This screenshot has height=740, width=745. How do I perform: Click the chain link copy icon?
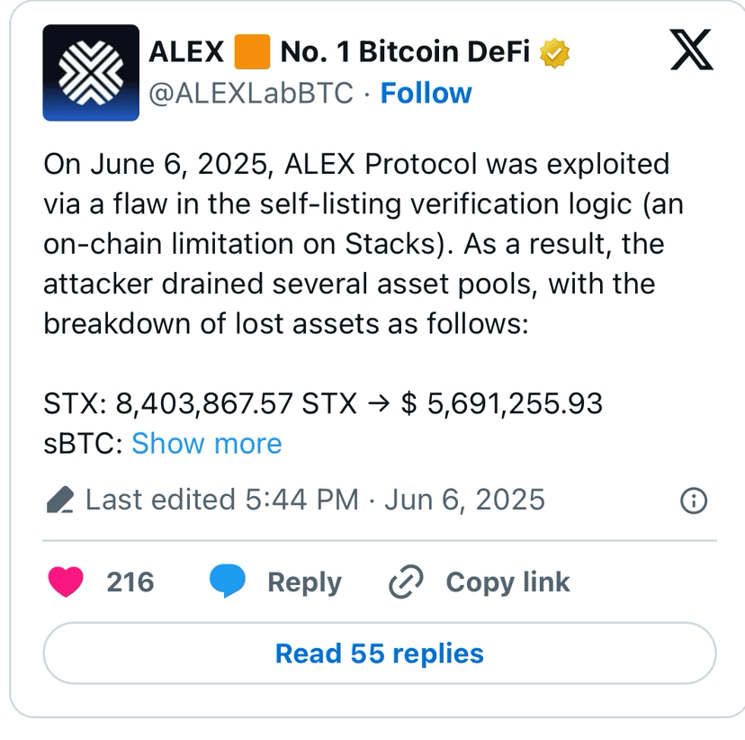click(x=406, y=582)
